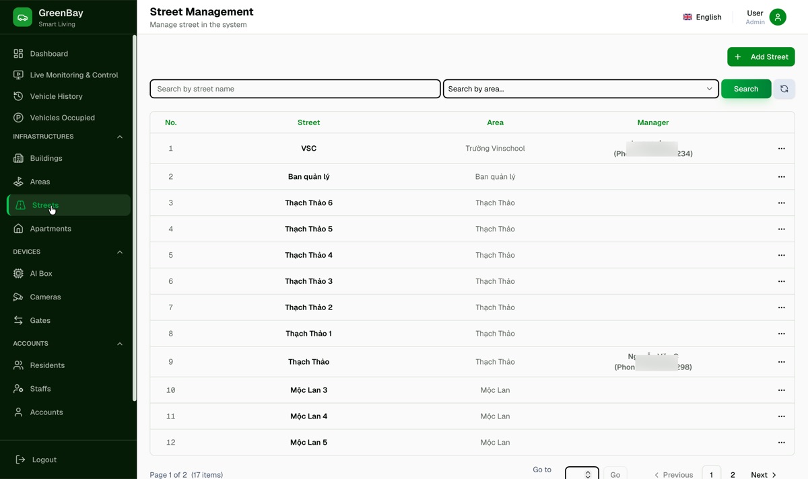Open actions menu for Thạch Thảo 4
This screenshot has height=479, width=808.
(782, 256)
